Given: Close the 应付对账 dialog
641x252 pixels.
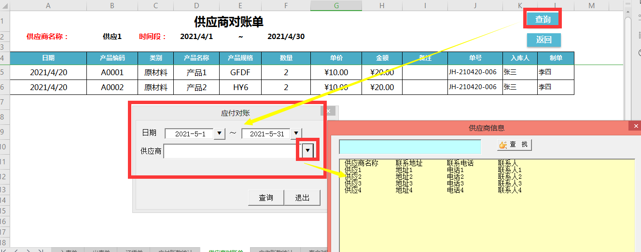Looking at the screenshot, I should tap(328, 111).
